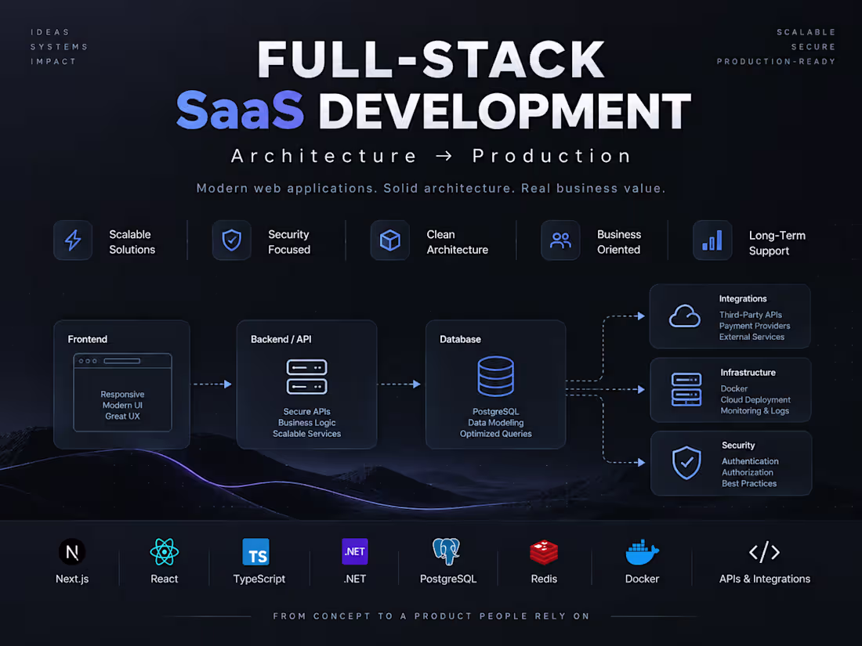Click the lightning bolt Scalable Solutions icon

pos(73,240)
